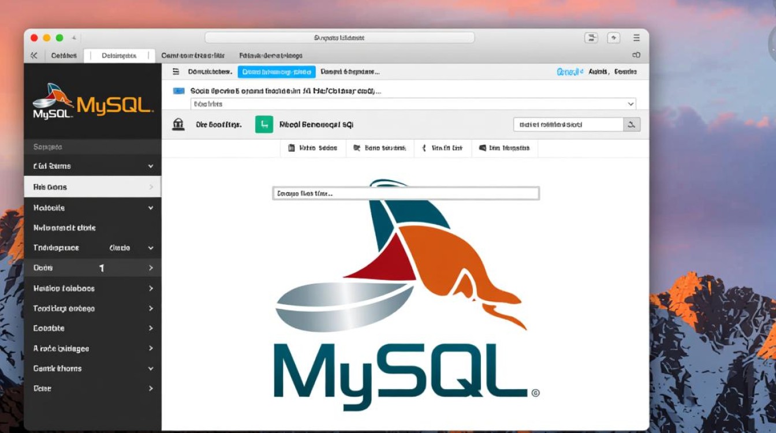Click the share icon in the title bar

coord(613,37)
